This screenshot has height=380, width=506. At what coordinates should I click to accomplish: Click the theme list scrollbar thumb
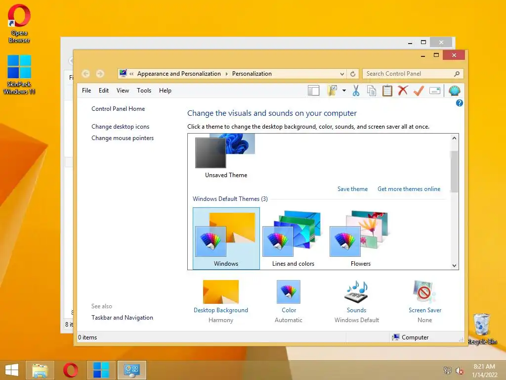(454, 171)
